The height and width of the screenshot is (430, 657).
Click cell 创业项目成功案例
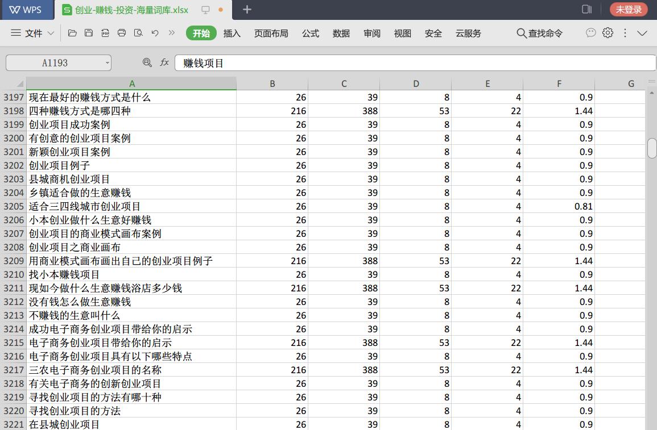click(131, 124)
